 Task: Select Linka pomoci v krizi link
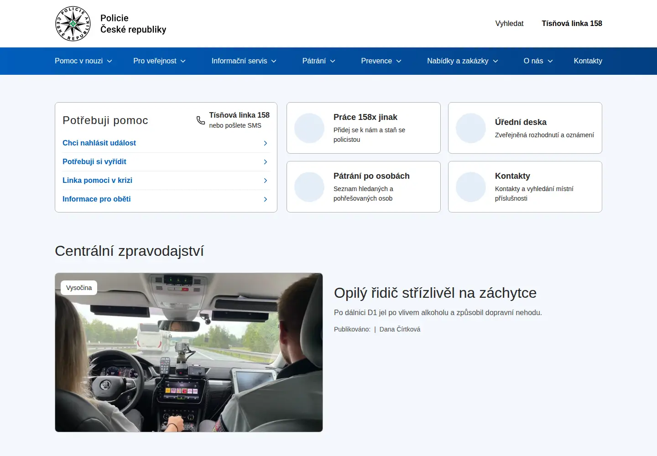[97, 181]
